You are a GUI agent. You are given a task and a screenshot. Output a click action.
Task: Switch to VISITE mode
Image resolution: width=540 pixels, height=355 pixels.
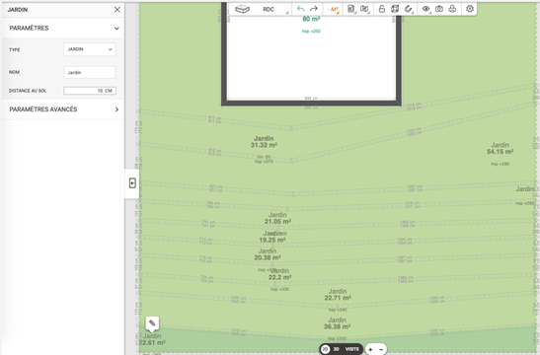pos(352,349)
